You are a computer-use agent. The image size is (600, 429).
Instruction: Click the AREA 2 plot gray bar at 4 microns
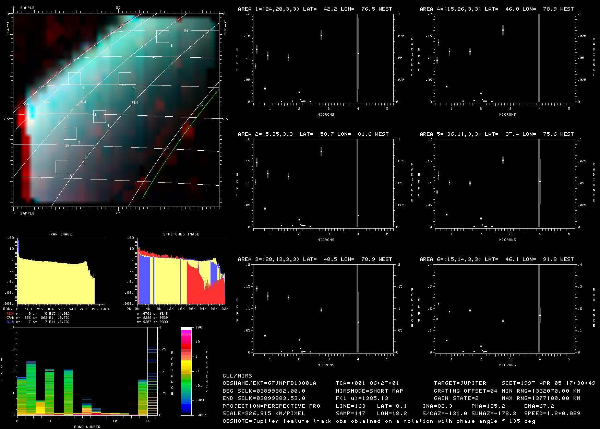coord(357,183)
